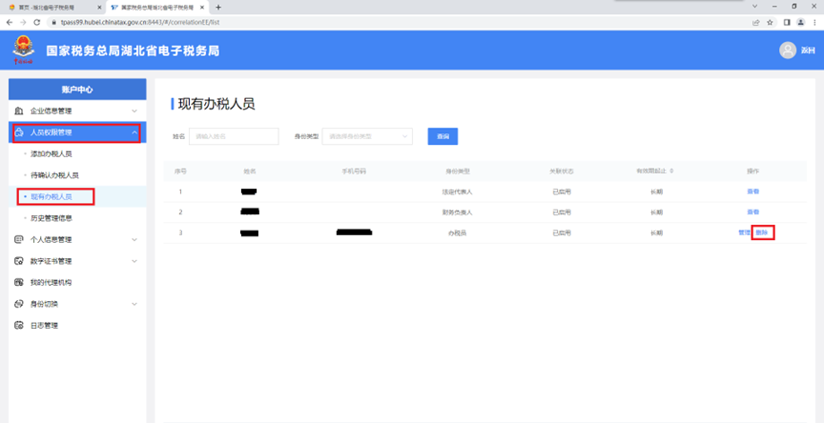
Task: Click 管理 for the 办税员 row
Action: (x=744, y=232)
